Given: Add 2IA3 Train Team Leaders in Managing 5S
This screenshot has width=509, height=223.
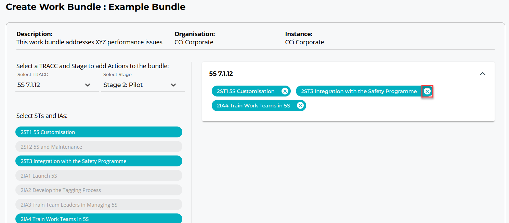Looking at the screenshot, I should click(x=99, y=205).
